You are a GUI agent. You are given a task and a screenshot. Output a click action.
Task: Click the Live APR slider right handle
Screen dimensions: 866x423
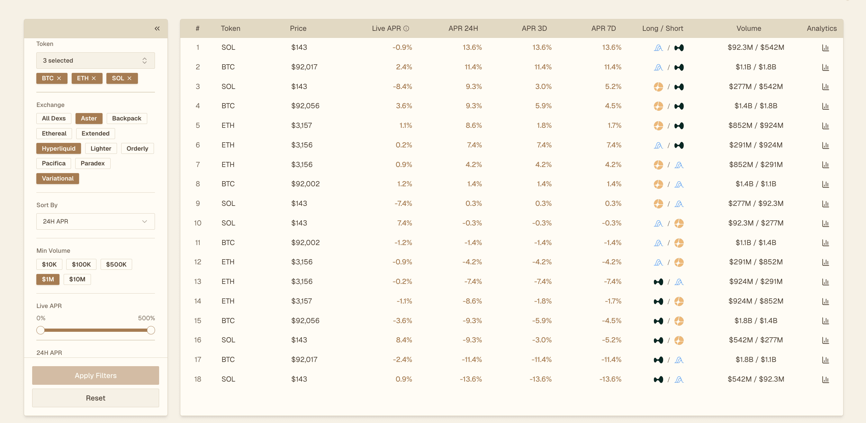[x=151, y=330]
